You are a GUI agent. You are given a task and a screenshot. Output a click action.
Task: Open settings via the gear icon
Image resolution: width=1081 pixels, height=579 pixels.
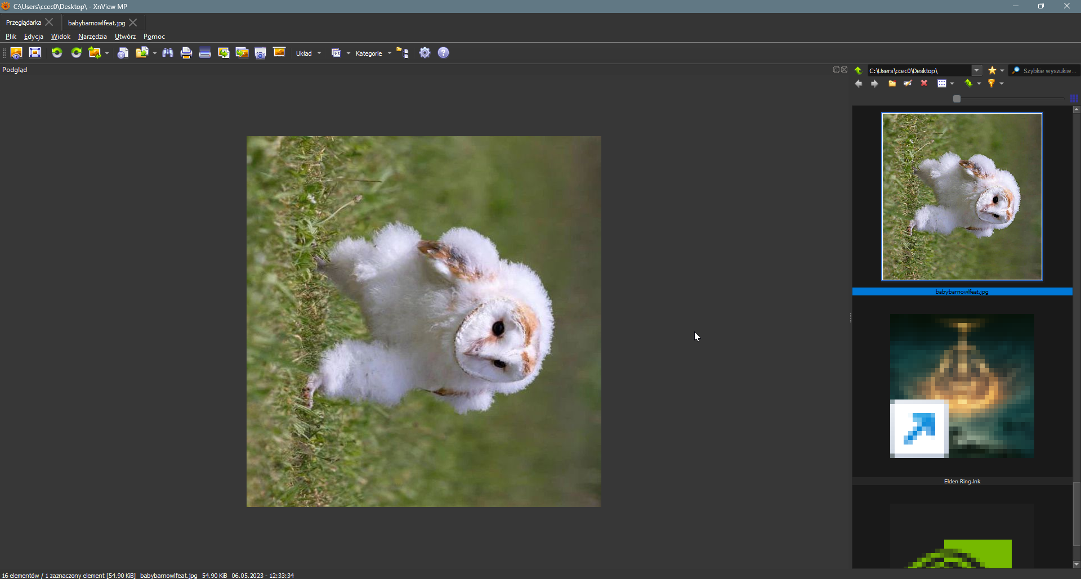click(x=425, y=53)
